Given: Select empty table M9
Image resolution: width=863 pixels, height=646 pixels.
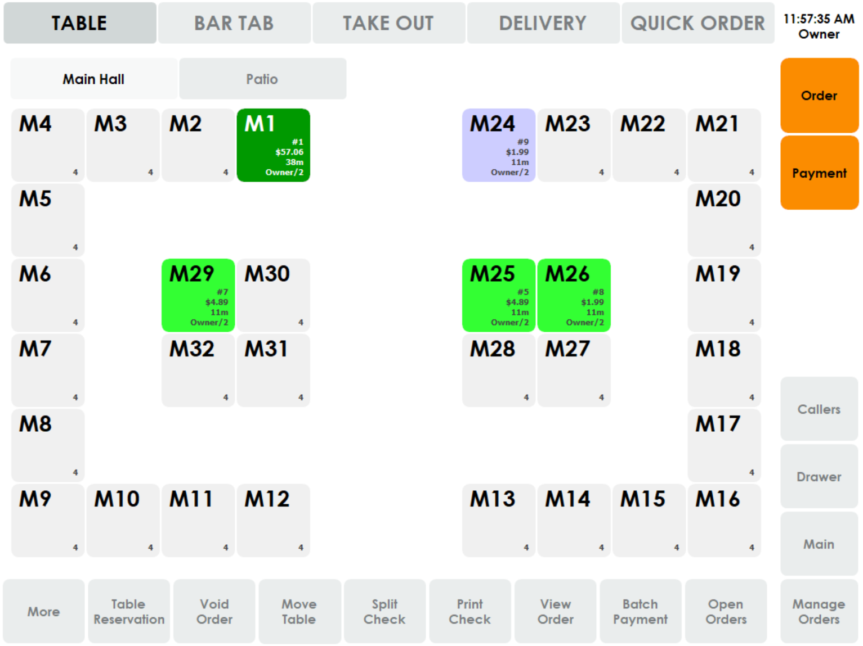Looking at the screenshot, I should click(48, 521).
